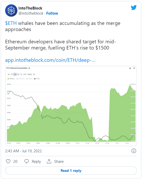
Task: Follow the IntoTheBlock account
Action: [x=52, y=13]
